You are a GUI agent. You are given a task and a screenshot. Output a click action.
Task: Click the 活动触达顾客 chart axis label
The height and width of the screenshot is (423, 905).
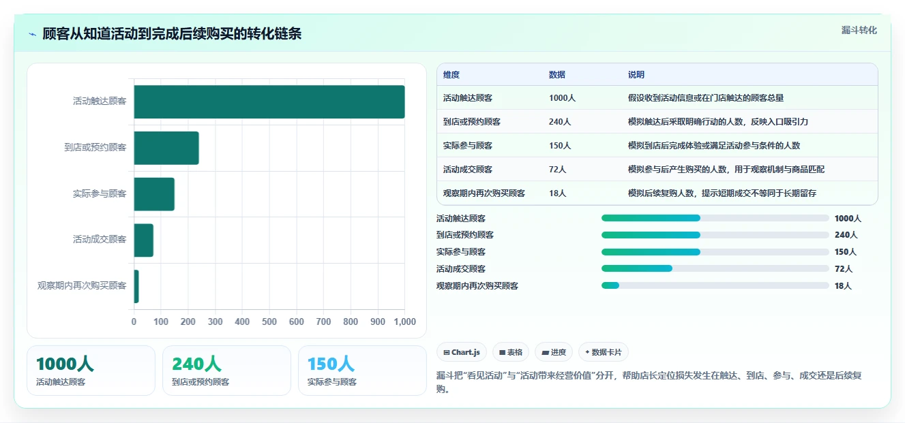tap(100, 101)
